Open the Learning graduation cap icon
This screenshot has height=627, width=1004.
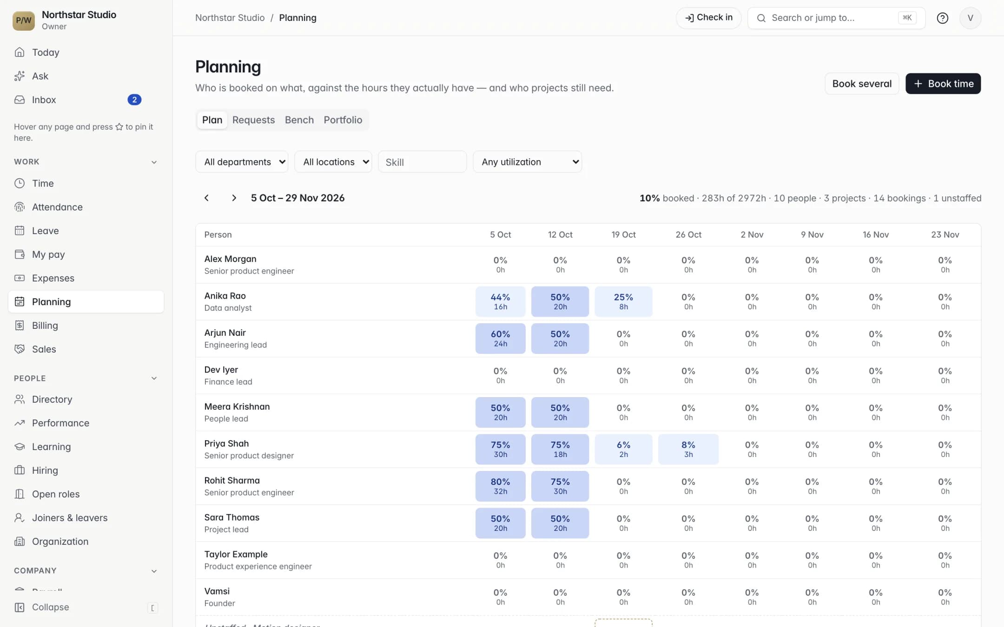tap(20, 446)
